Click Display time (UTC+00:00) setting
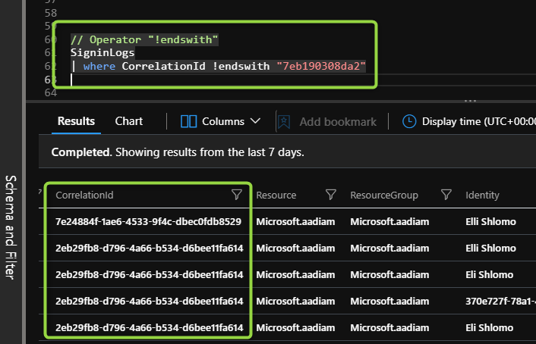Image resolution: width=536 pixels, height=344 pixels. pyautogui.click(x=478, y=121)
